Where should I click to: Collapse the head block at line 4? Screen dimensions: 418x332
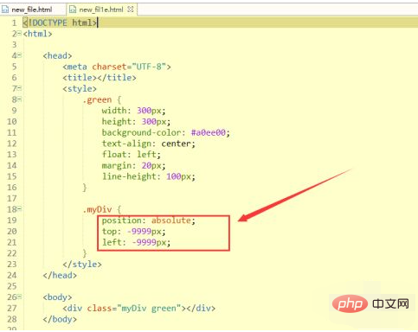(x=19, y=55)
